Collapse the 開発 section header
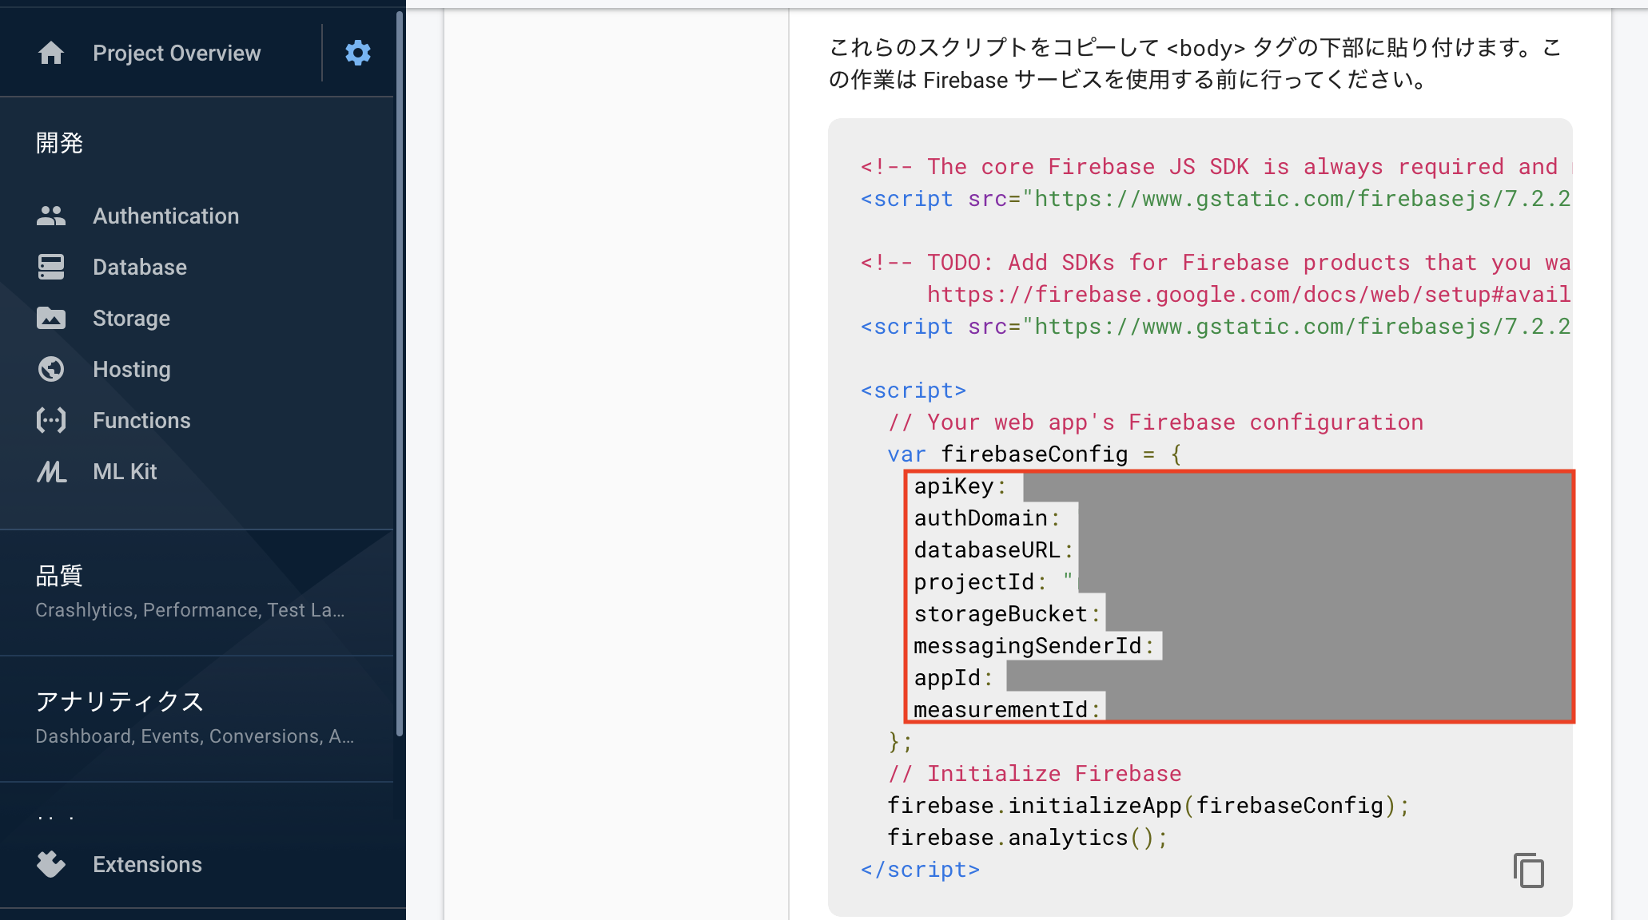The height and width of the screenshot is (920, 1648). pos(59,143)
